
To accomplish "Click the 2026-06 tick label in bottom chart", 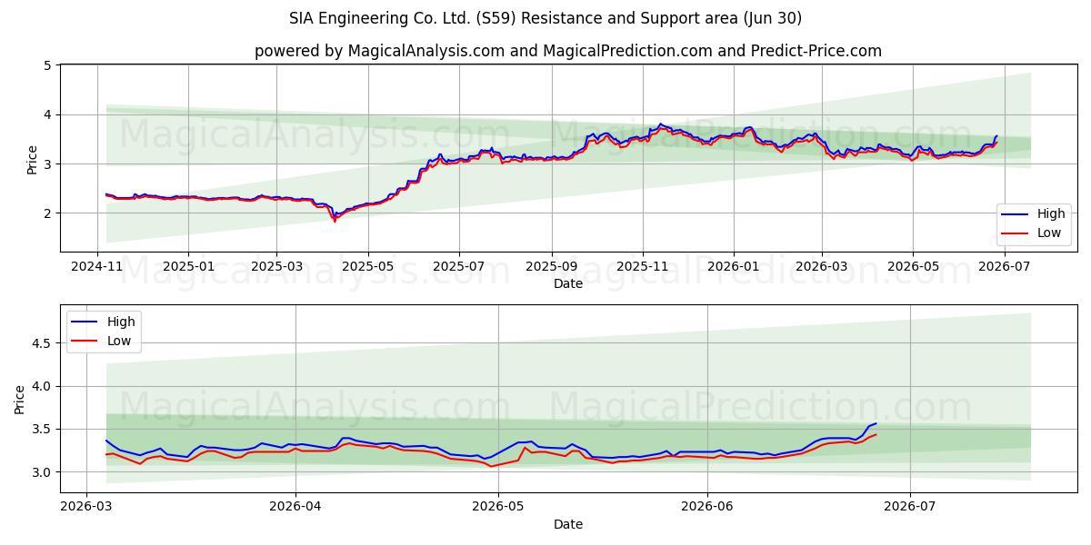I will tap(707, 508).
